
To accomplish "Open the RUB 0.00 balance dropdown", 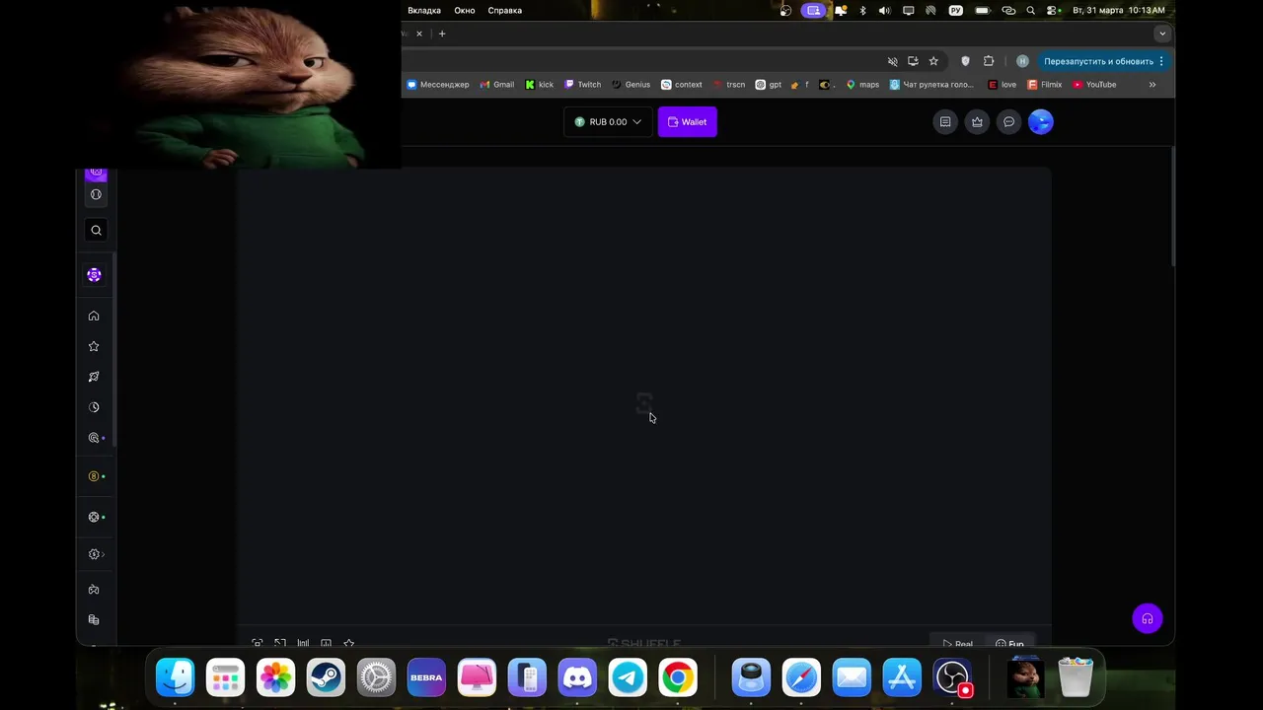I will click(608, 122).
